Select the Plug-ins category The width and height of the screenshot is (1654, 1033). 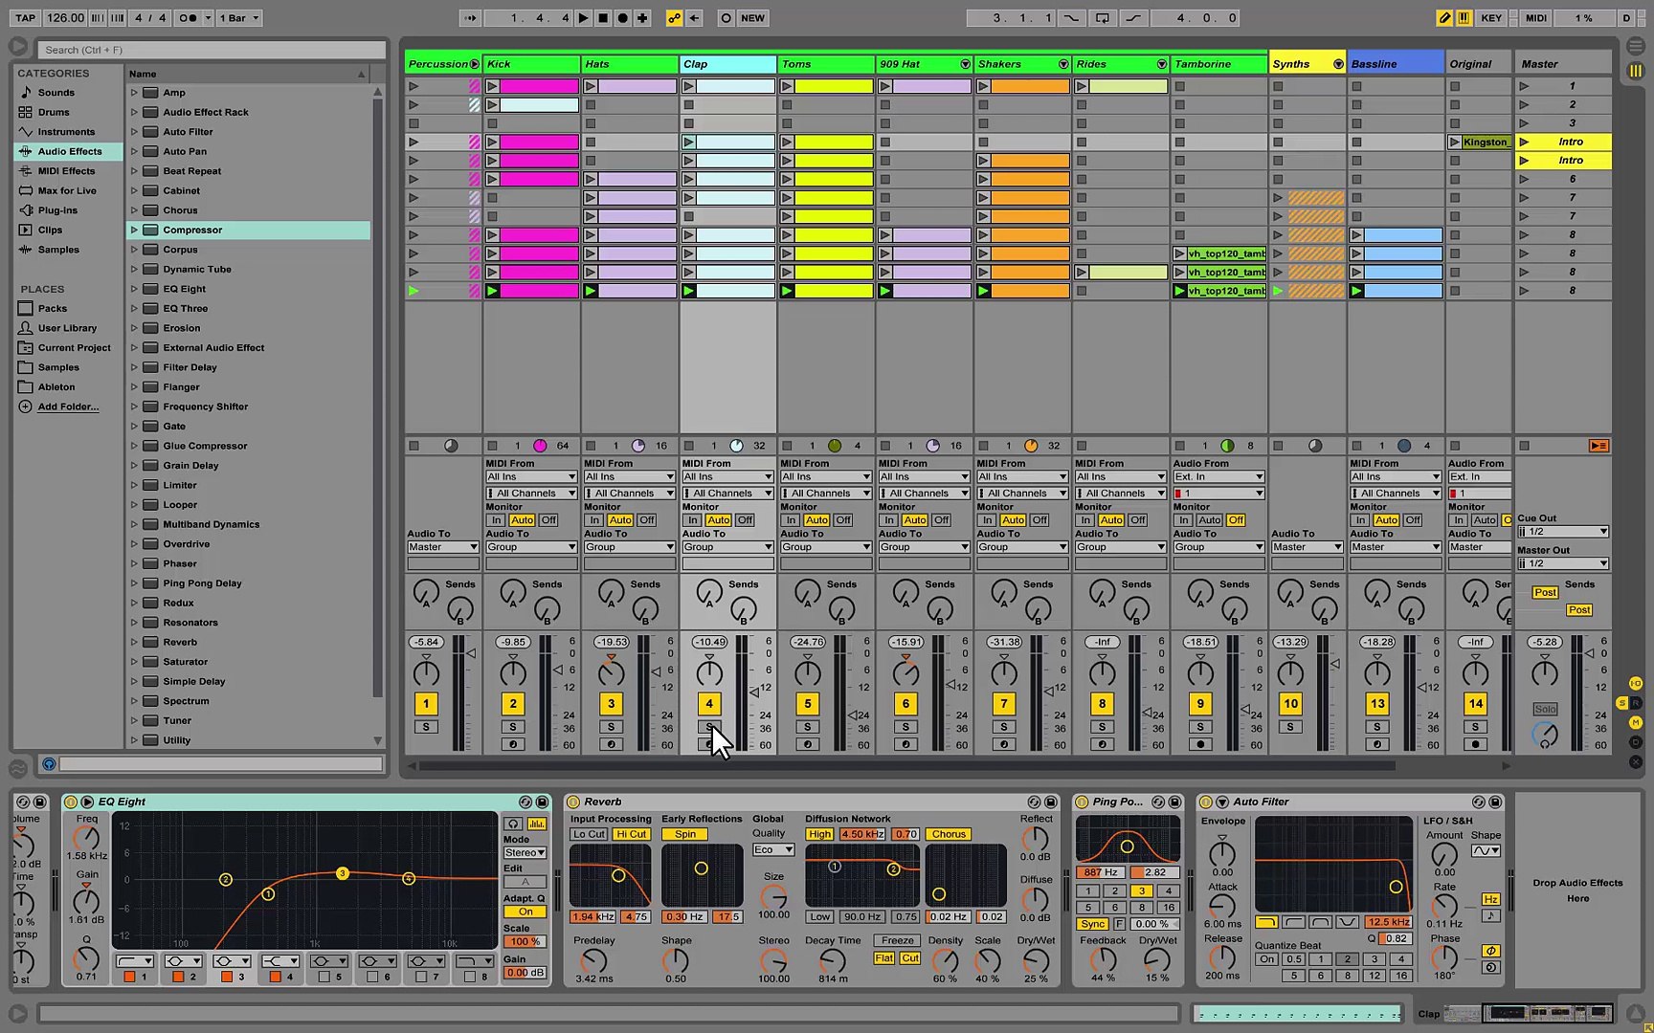click(x=57, y=210)
